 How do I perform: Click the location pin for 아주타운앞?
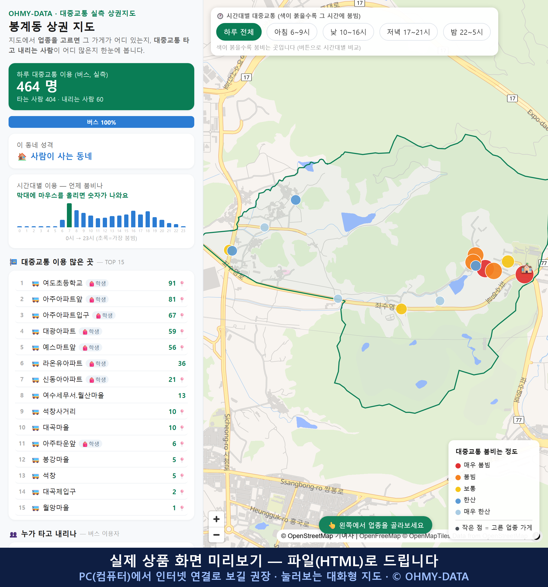pos(182,443)
